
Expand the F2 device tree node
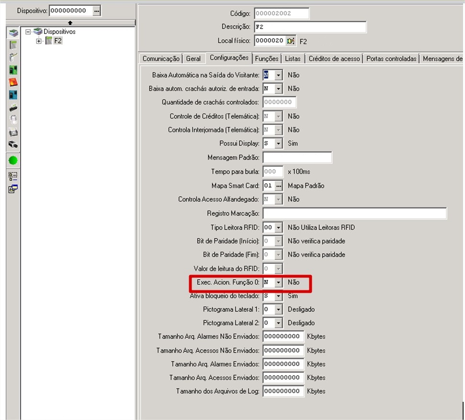39,41
